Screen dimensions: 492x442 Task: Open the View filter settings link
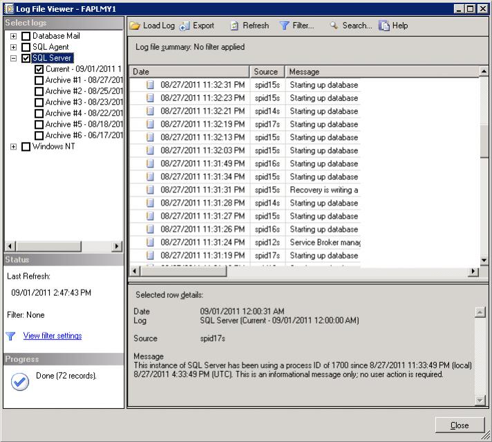53,336
